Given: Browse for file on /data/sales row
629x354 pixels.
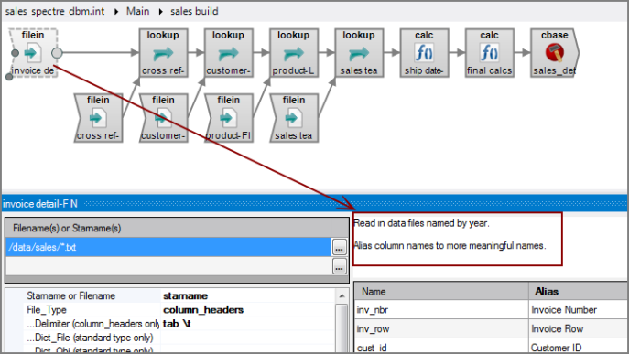Looking at the screenshot, I should click(340, 247).
